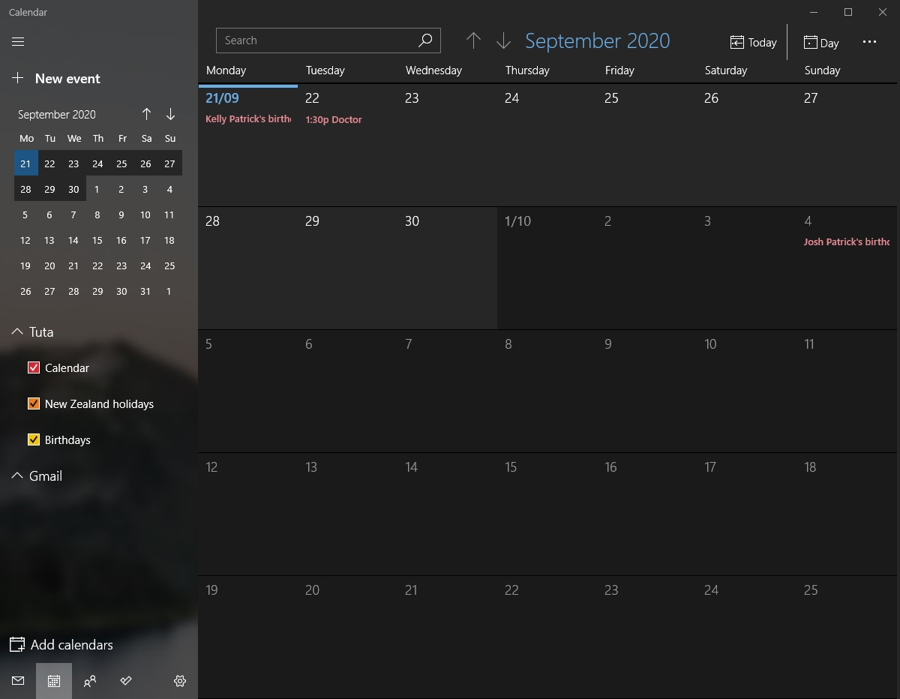
Task: Collapse the Tuta account section
Action: click(17, 331)
